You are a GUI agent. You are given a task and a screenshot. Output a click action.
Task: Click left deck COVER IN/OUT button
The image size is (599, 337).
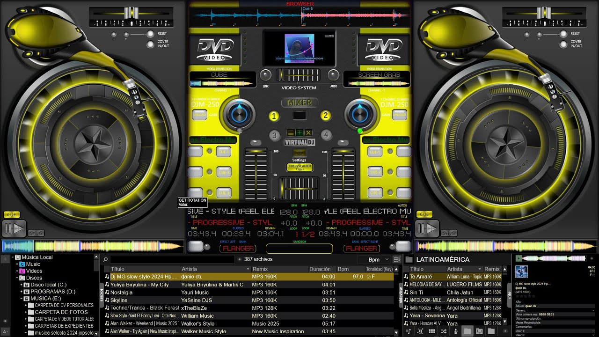click(x=150, y=44)
